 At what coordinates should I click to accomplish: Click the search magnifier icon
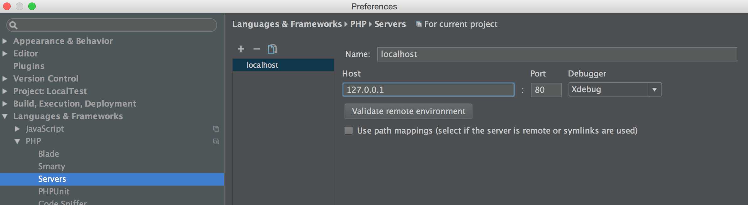pyautogui.click(x=13, y=25)
